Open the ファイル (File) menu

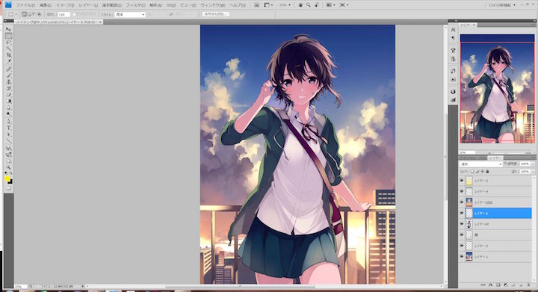point(25,5)
